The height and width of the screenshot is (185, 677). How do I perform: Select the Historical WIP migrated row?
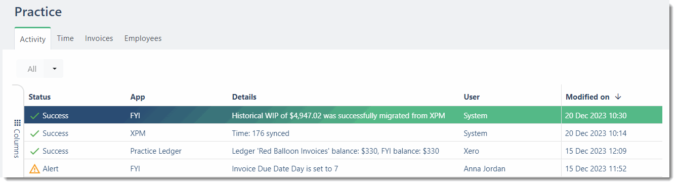coord(343,116)
